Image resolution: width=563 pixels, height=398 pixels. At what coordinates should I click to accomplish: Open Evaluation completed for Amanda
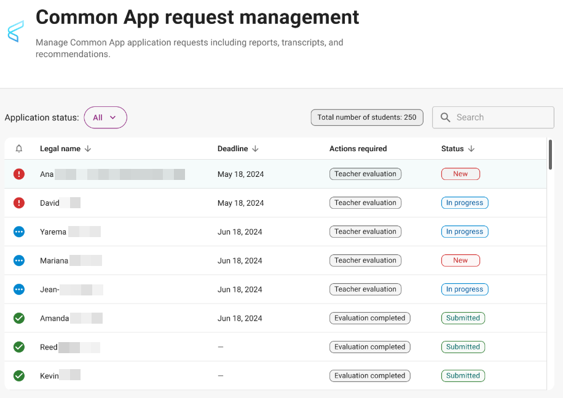(x=369, y=318)
